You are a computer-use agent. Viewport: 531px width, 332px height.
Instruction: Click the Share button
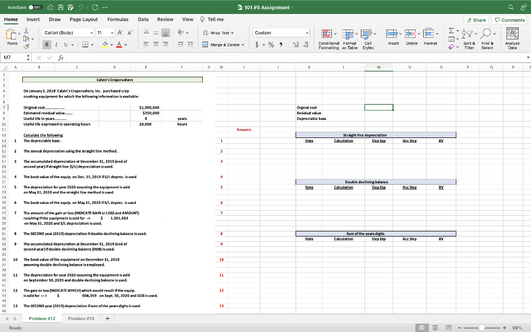pos(475,19)
